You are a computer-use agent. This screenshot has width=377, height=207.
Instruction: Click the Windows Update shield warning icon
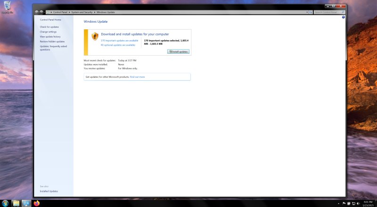click(x=95, y=36)
